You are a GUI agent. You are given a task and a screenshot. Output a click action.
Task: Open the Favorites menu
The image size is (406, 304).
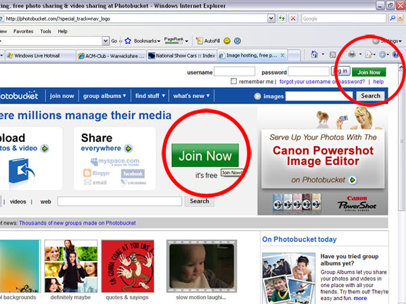click(24, 31)
